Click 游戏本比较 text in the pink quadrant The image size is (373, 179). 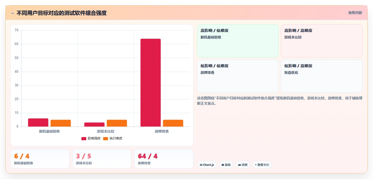coord(293,37)
